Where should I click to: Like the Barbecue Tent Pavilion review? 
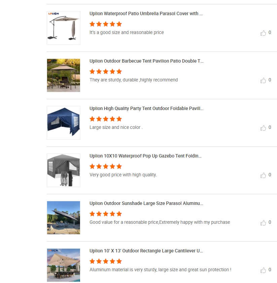coord(263,80)
